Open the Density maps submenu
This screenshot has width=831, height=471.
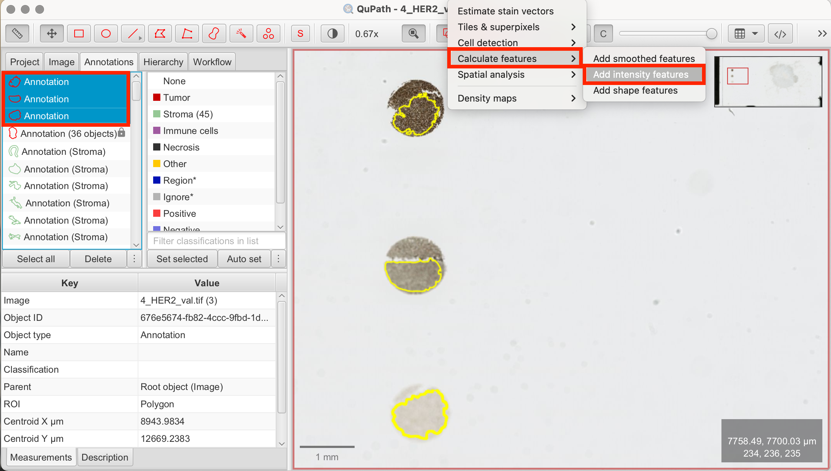tap(487, 98)
